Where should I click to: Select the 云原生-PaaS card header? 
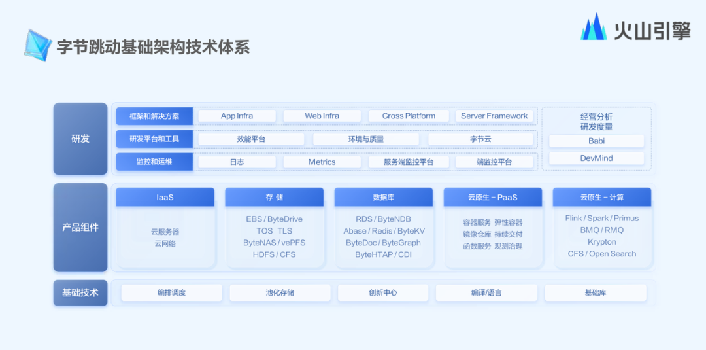coord(493,198)
